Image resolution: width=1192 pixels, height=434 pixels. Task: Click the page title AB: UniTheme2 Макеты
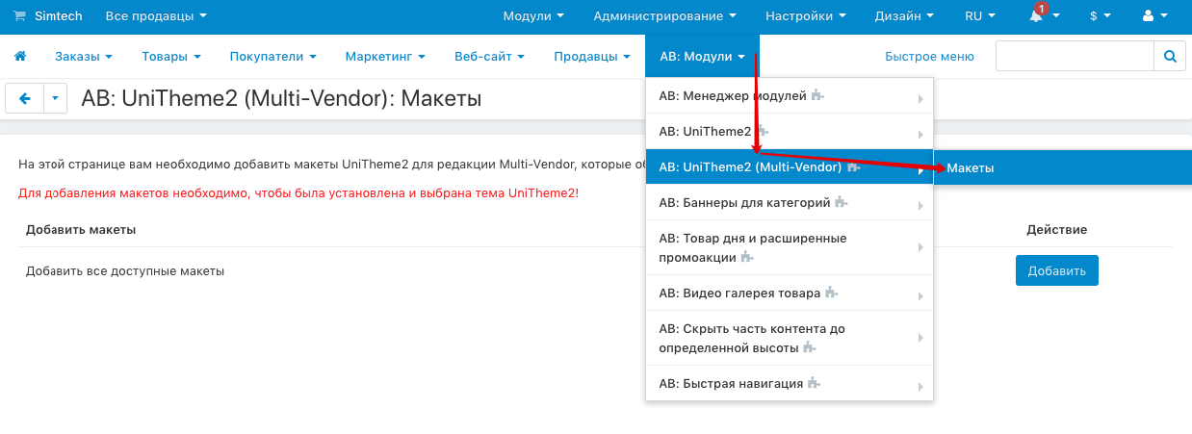click(x=281, y=98)
